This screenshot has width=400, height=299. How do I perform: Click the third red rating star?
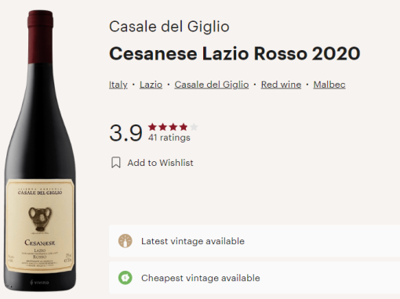[173, 127]
